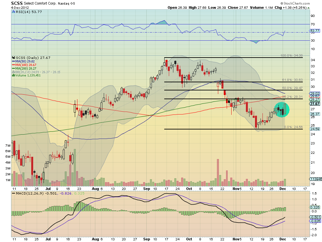The image size is (322, 242).
Task: Click the MACD(12,26,9) indicator label
Action: tap(30, 193)
